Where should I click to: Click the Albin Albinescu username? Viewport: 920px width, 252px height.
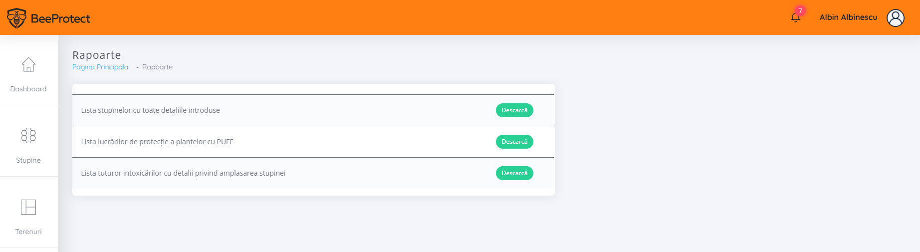point(848,17)
